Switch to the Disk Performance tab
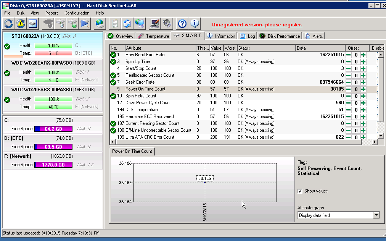Screen dimensions: 386x241 tap(280, 36)
